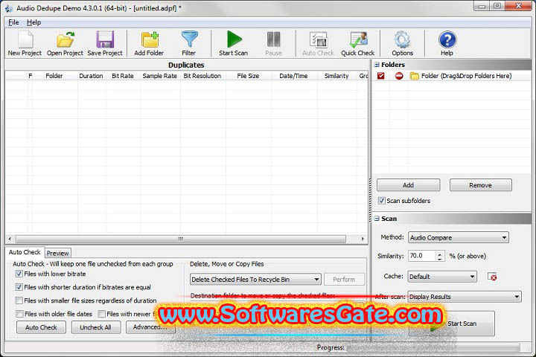
Task: Click the New Project toolbar icon
Action: pos(25,43)
